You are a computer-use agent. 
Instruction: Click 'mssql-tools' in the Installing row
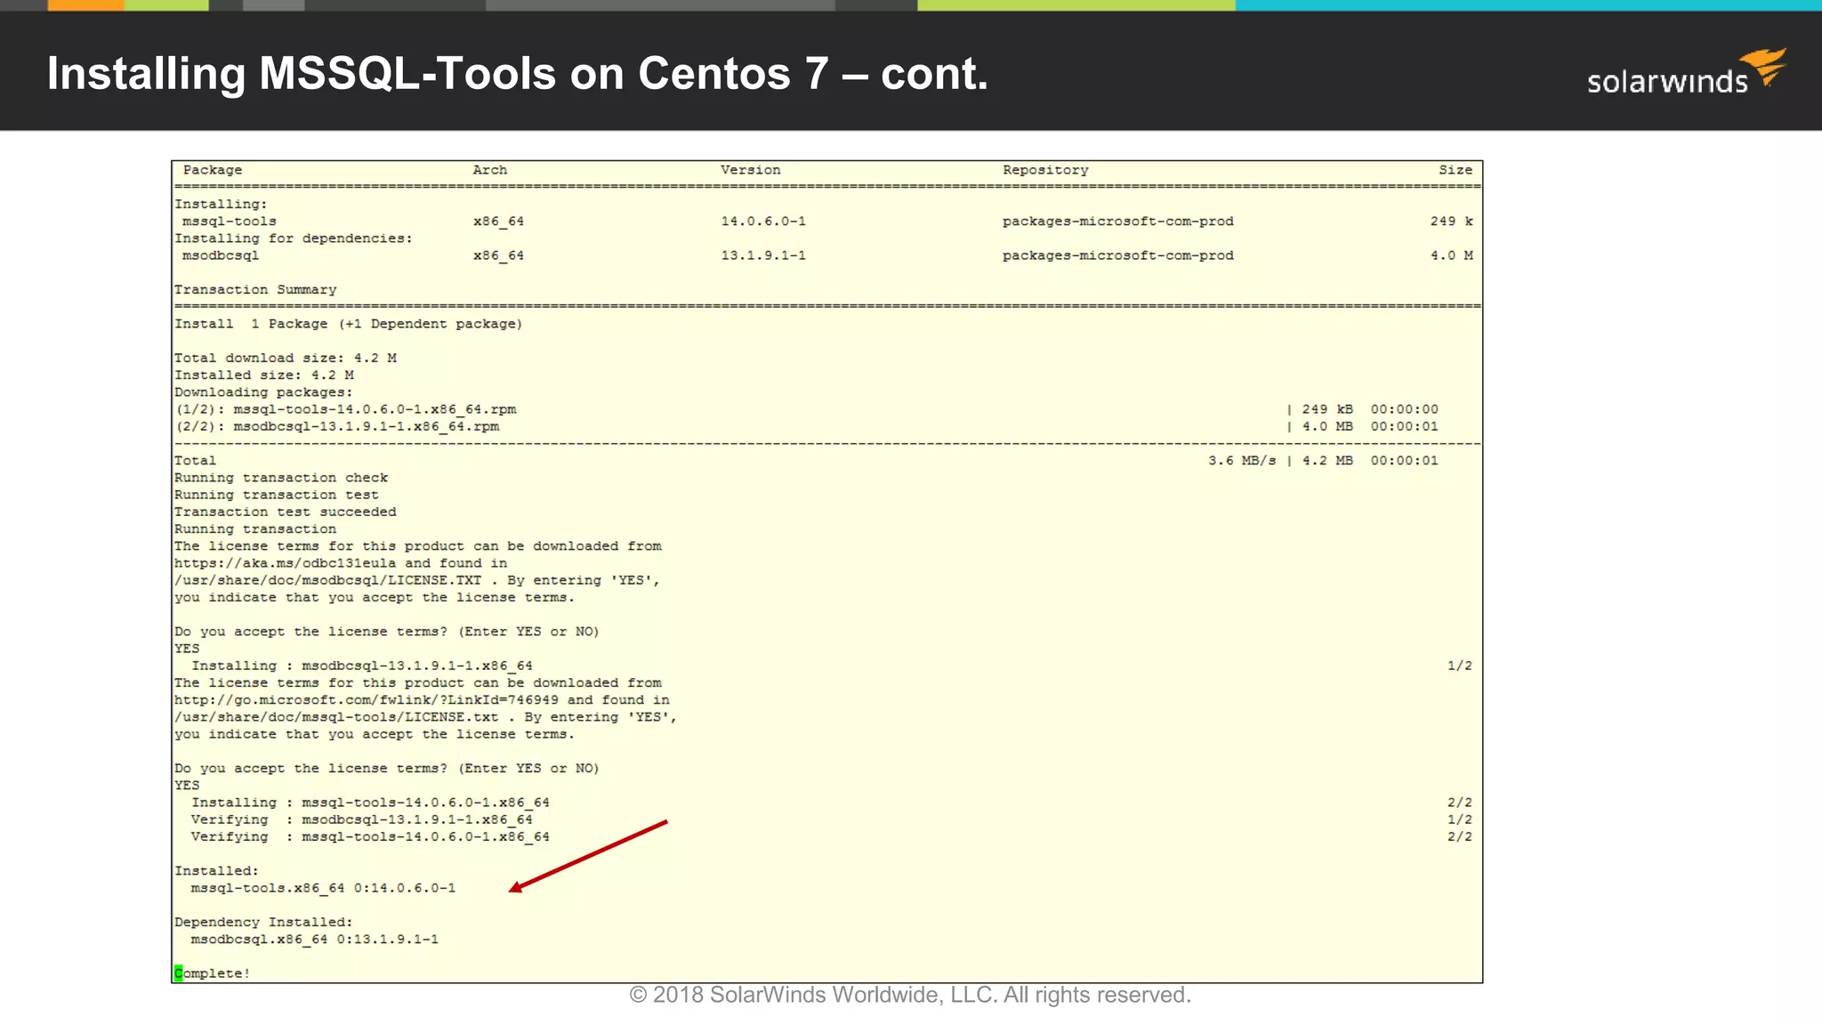point(230,222)
